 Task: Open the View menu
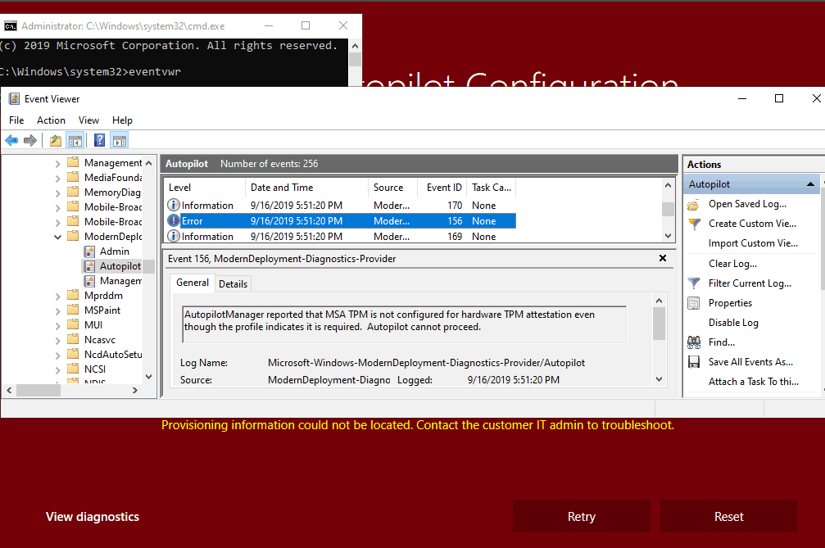(89, 120)
